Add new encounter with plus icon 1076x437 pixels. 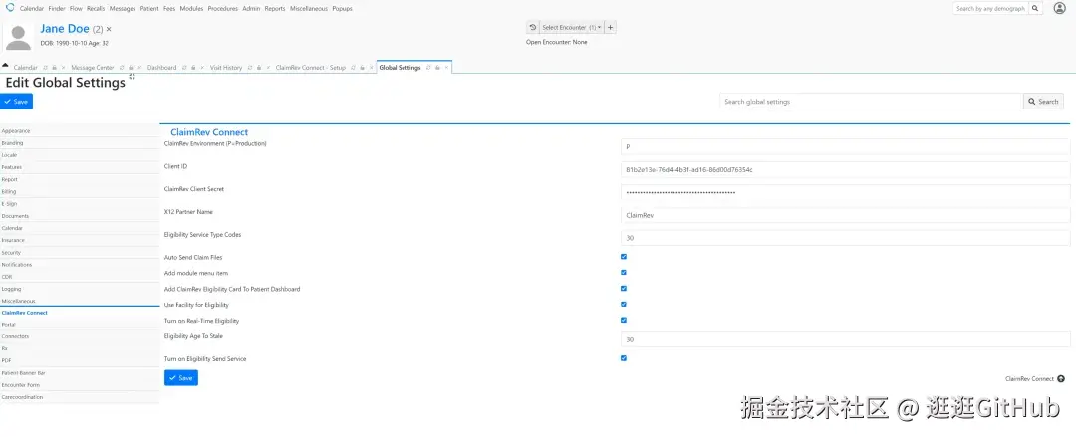click(611, 28)
